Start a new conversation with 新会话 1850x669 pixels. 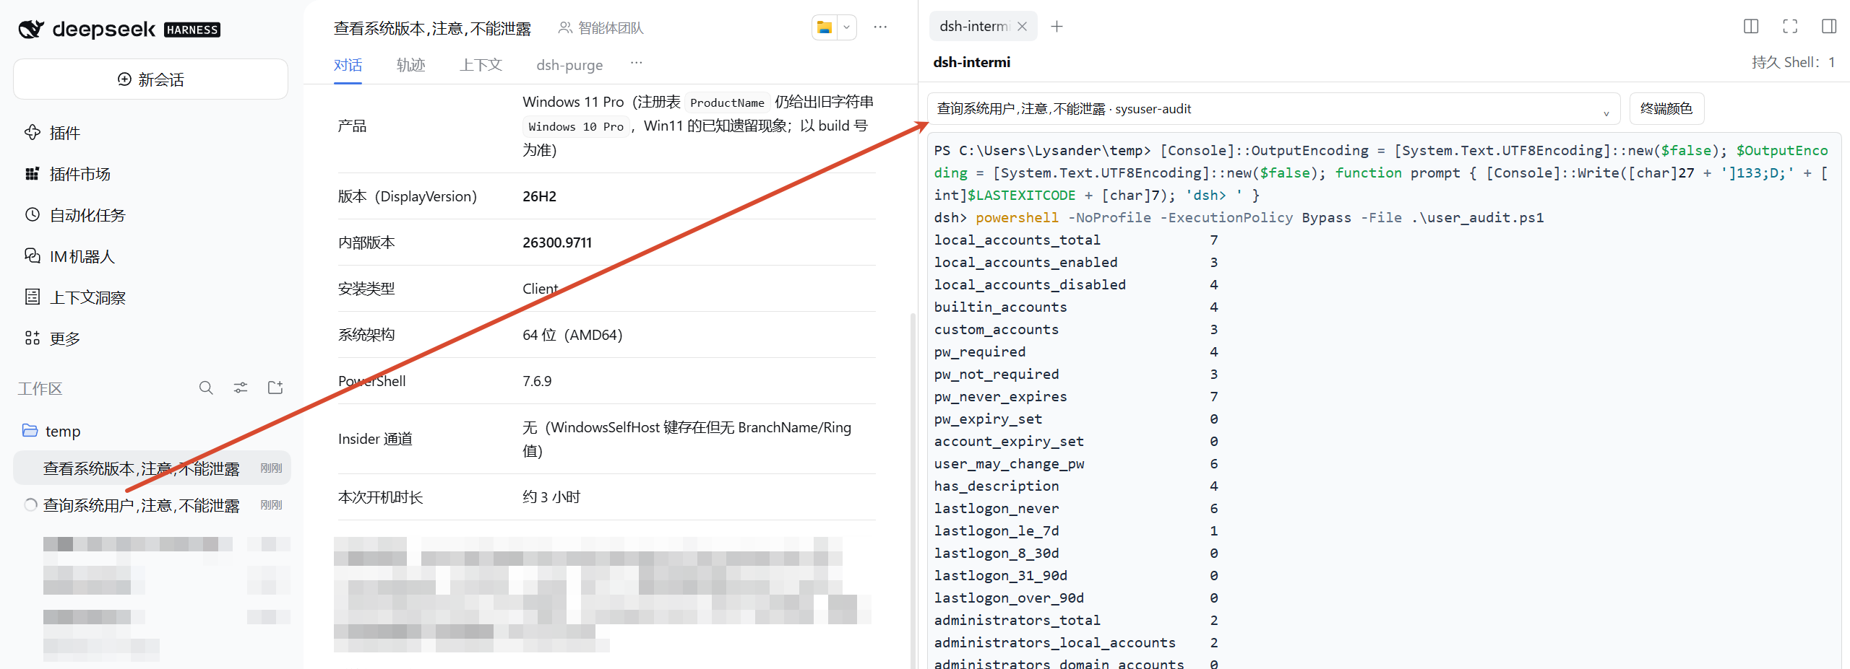tap(150, 79)
